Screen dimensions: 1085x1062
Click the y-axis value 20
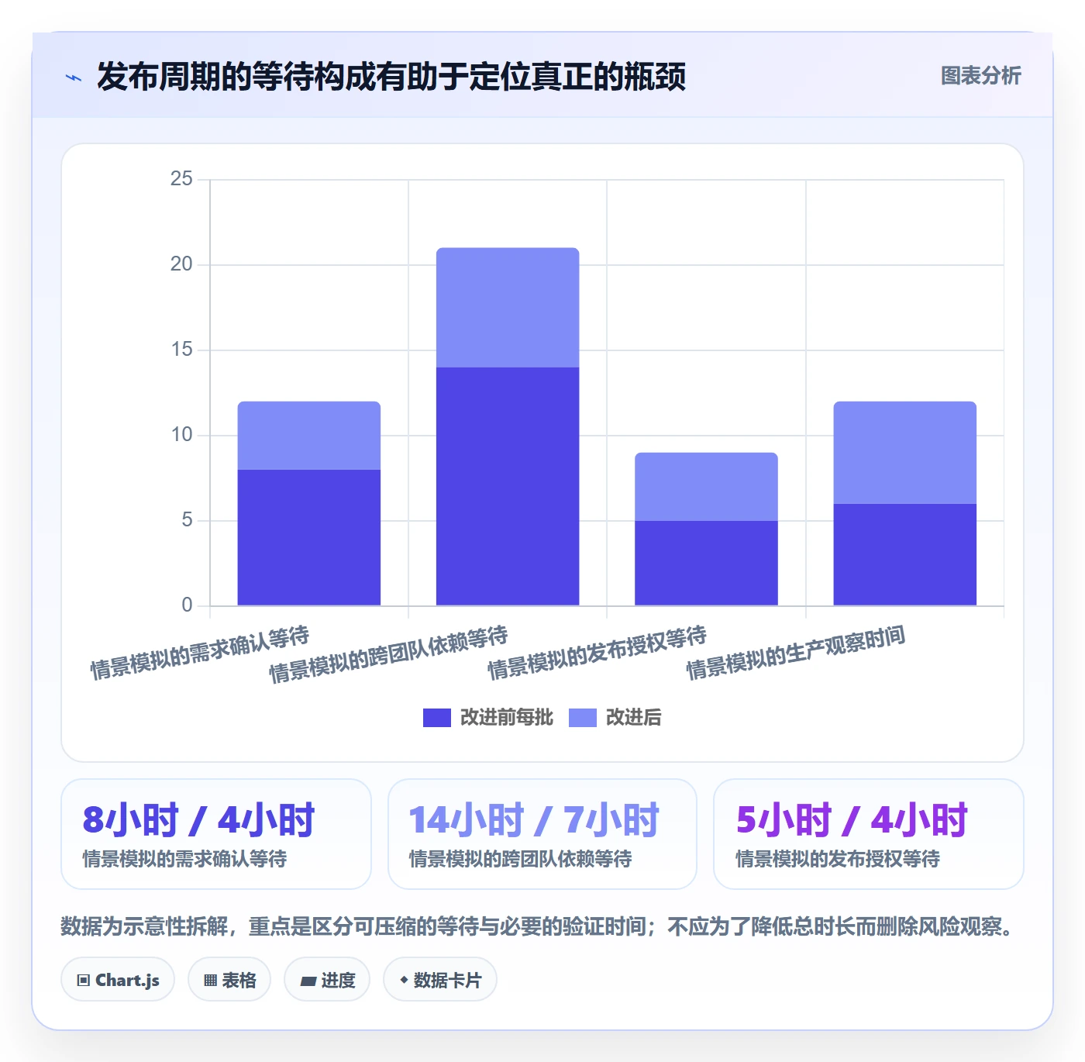tap(181, 264)
